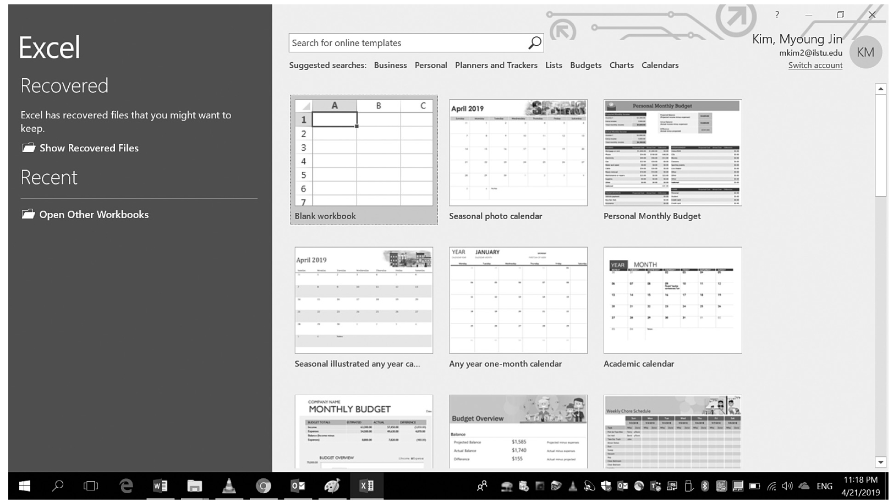Image resolution: width=893 pixels, height=502 pixels.
Task: Select the Business suggested search
Action: [x=390, y=65]
